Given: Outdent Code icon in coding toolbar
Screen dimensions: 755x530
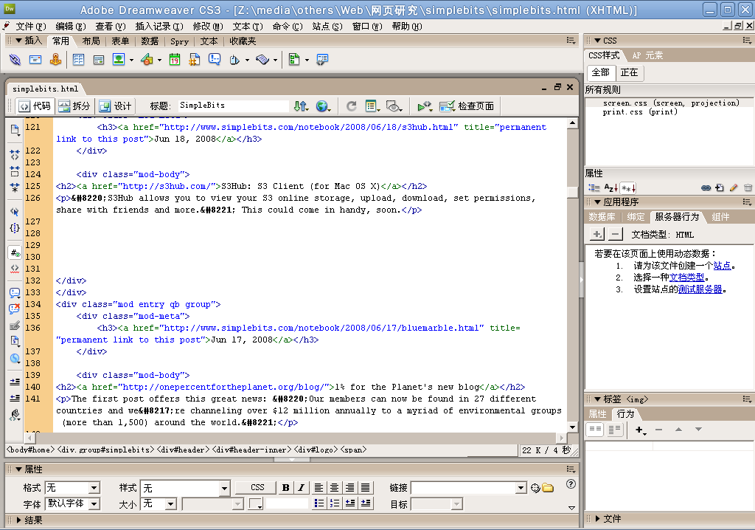Looking at the screenshot, I should [15, 399].
